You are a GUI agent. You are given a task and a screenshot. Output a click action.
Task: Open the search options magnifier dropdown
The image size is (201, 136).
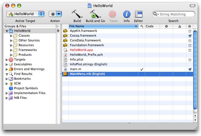tap(156, 14)
